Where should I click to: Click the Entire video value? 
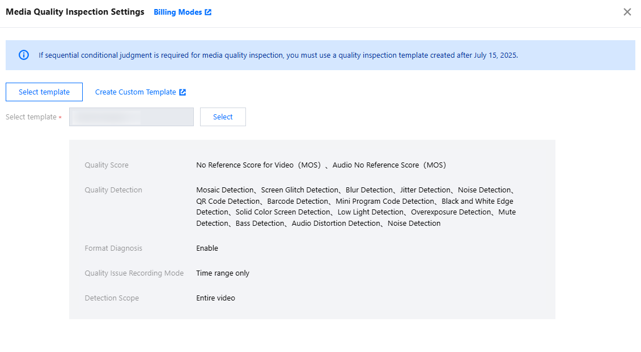pyautogui.click(x=215, y=298)
